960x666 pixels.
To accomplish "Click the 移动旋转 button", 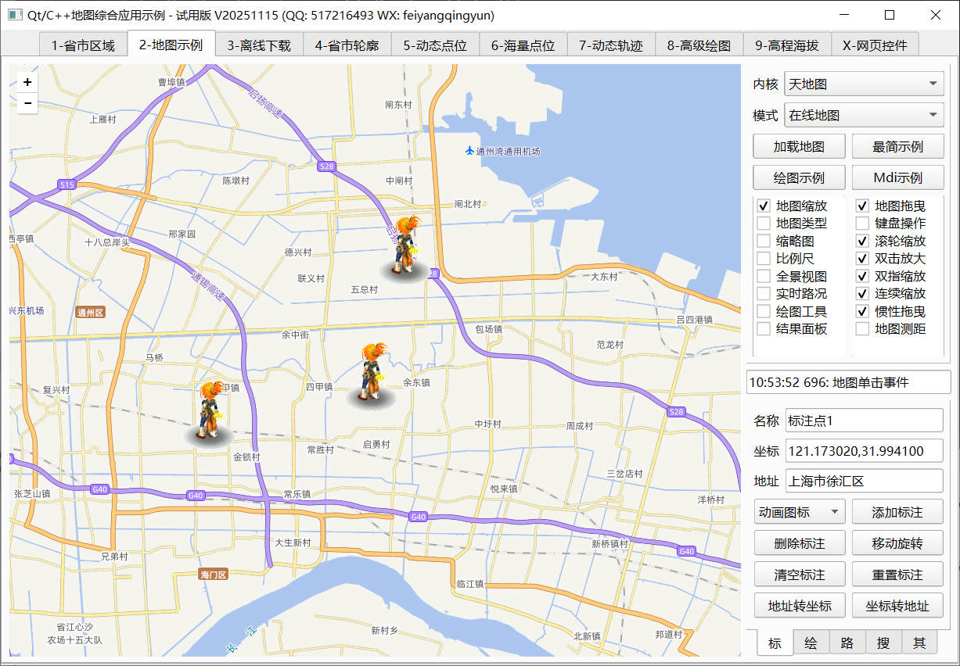I will (897, 543).
